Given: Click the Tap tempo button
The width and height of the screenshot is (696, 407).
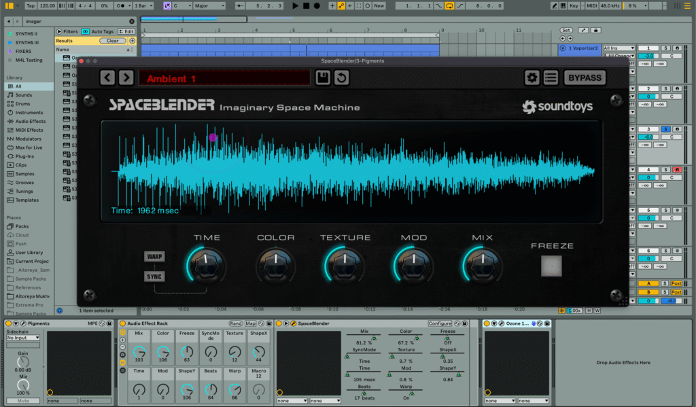Looking at the screenshot, I should point(30,5).
